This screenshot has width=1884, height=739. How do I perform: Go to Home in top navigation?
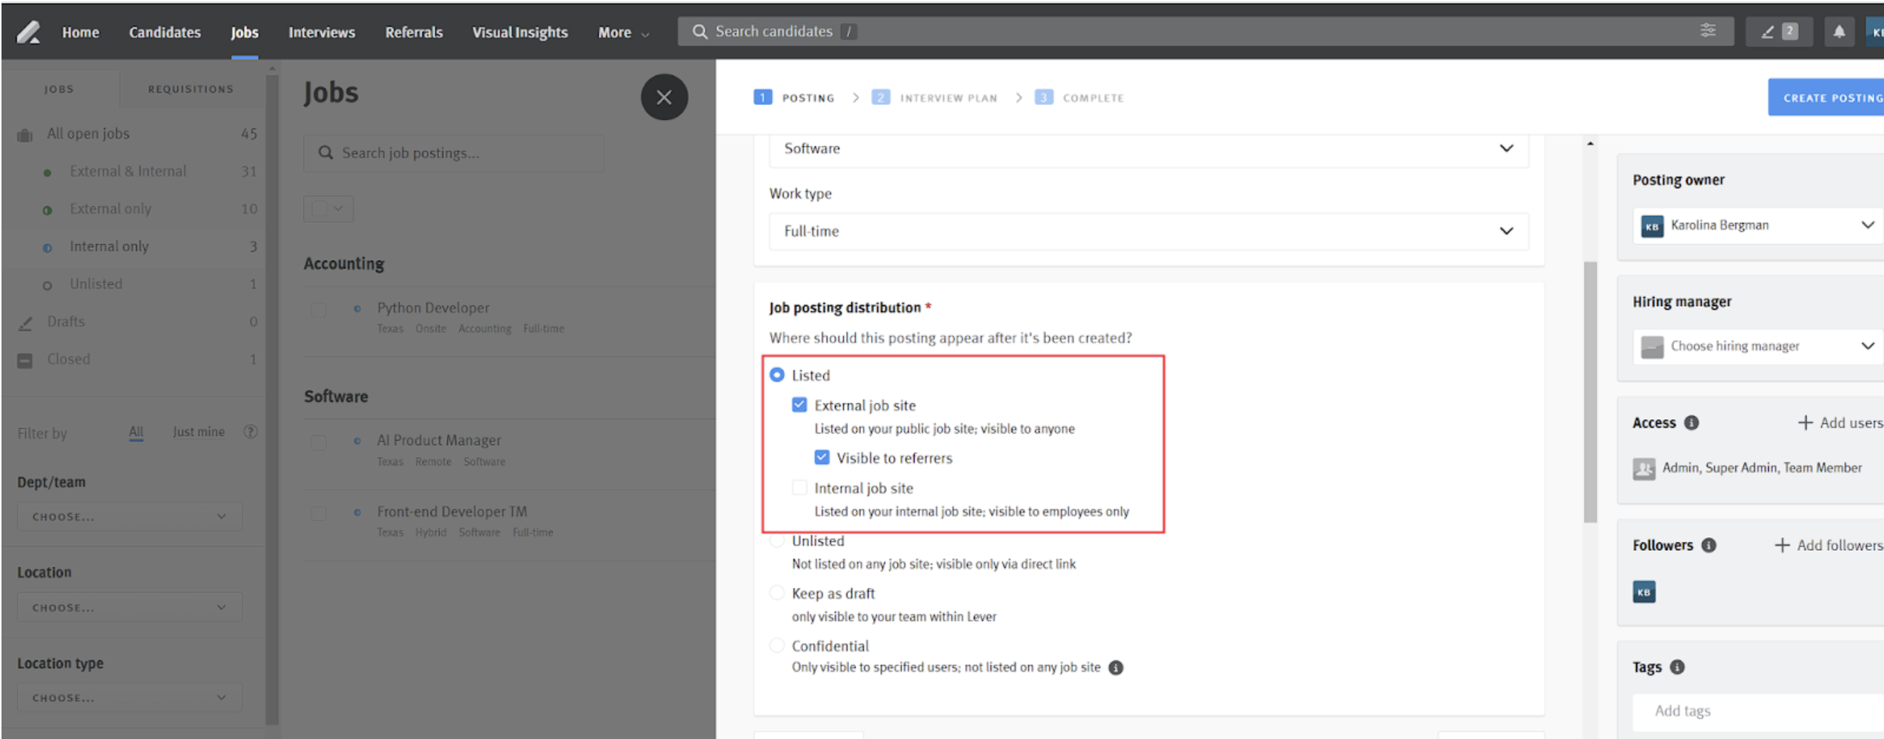pos(81,32)
